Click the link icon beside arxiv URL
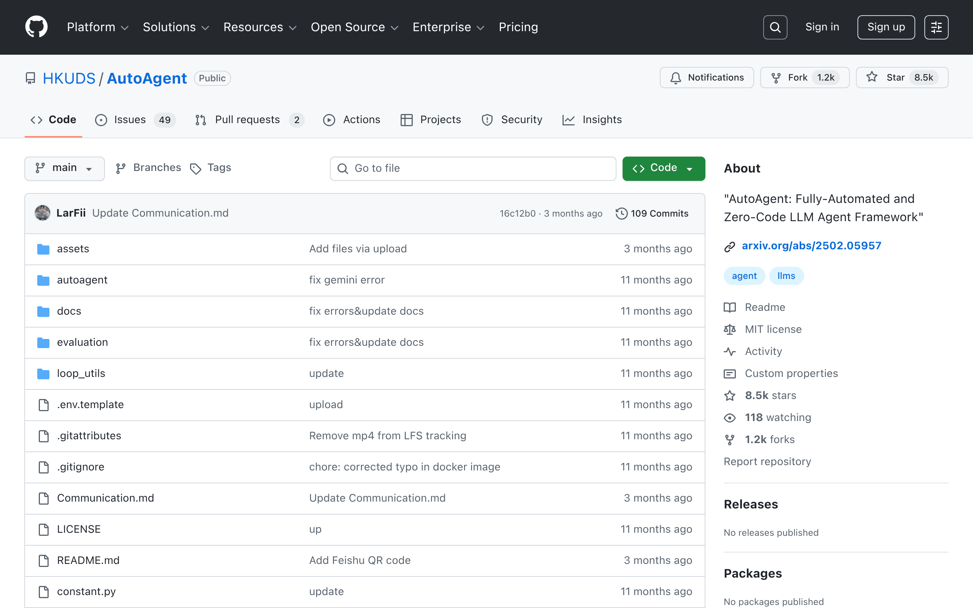Image resolution: width=973 pixels, height=608 pixels. [729, 247]
